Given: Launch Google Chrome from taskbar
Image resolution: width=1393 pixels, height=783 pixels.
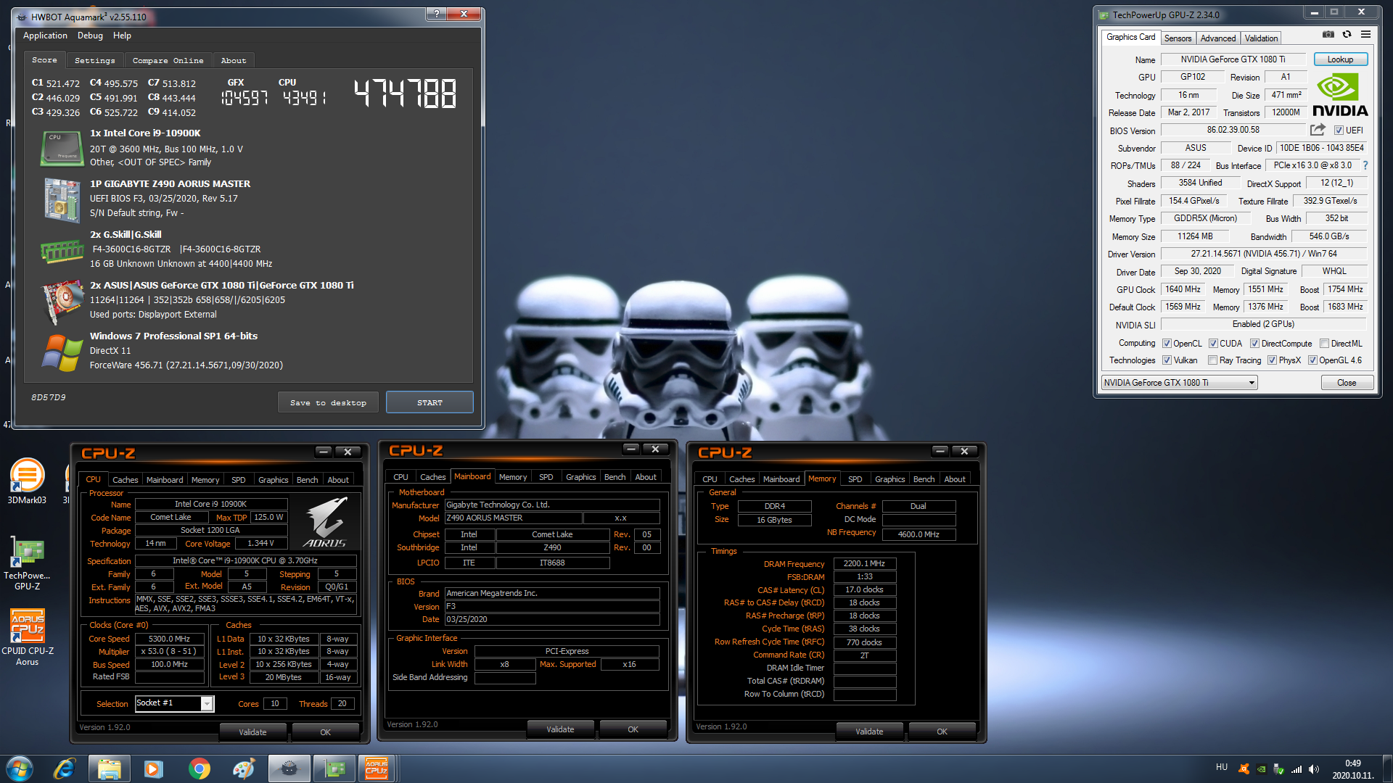Looking at the screenshot, I should [199, 768].
